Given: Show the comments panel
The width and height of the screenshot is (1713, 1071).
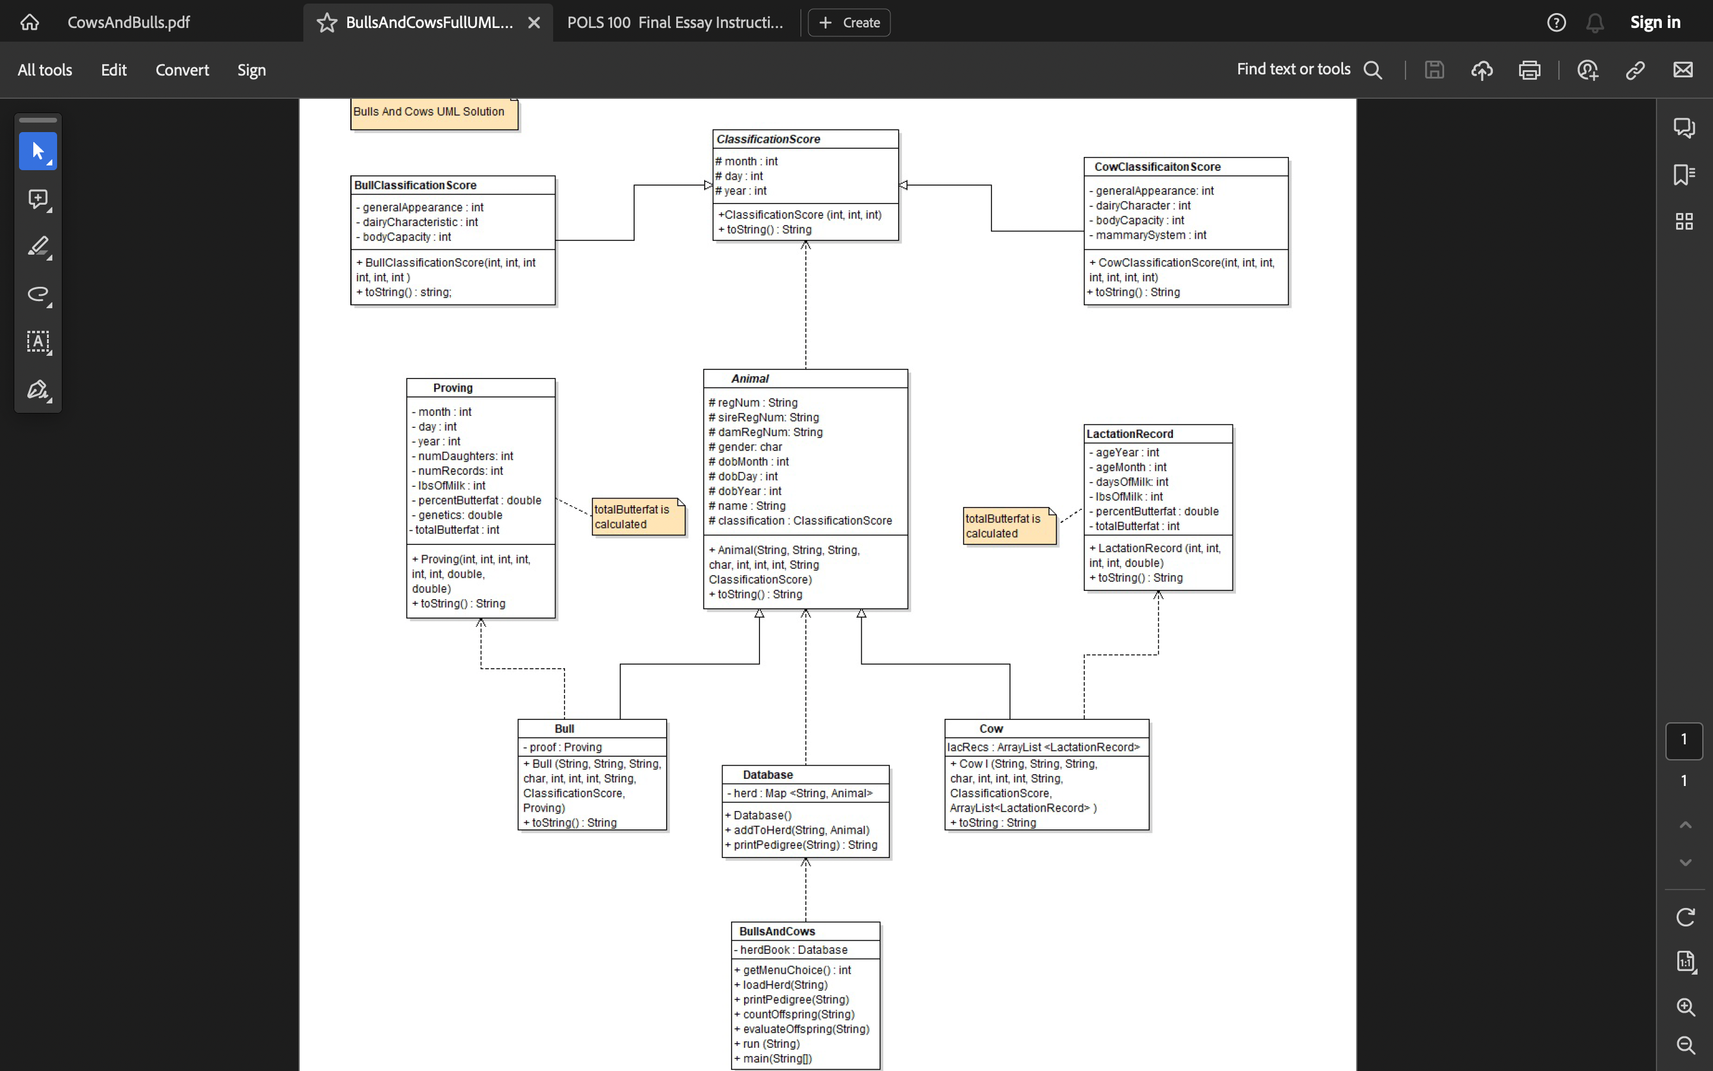Looking at the screenshot, I should click(x=1684, y=127).
